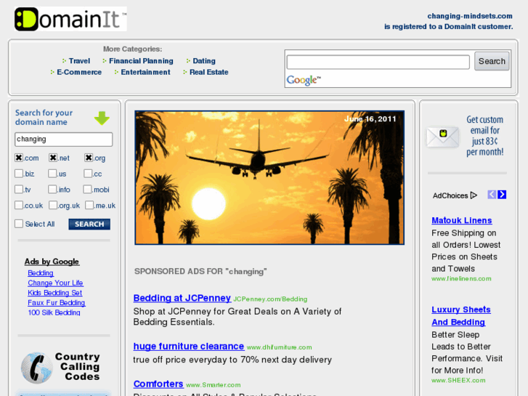Check the .mobi checkbox
The image size is (528, 396).
tap(87, 189)
